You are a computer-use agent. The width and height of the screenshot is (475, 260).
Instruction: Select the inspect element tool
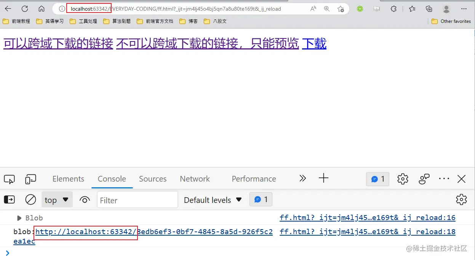coord(9,179)
